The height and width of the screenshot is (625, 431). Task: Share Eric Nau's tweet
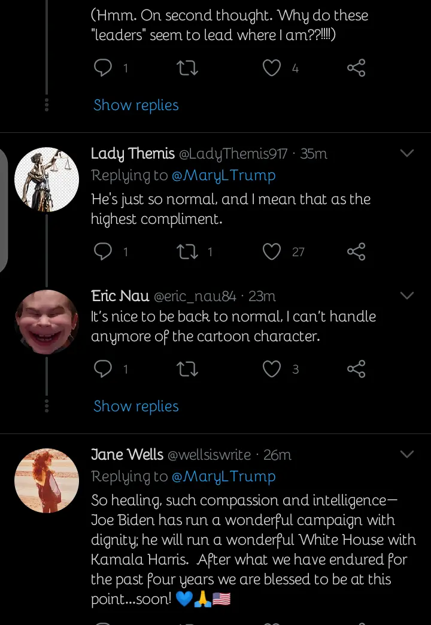click(x=356, y=369)
